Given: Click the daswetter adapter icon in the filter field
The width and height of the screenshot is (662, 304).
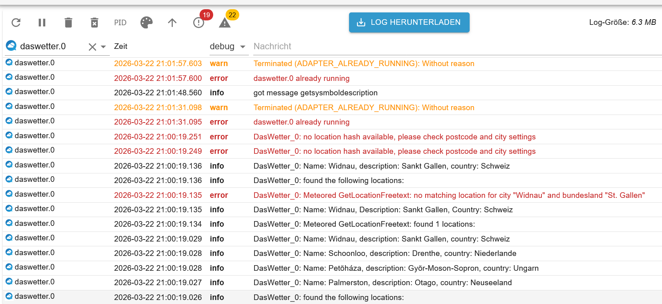Looking at the screenshot, I should [11, 46].
